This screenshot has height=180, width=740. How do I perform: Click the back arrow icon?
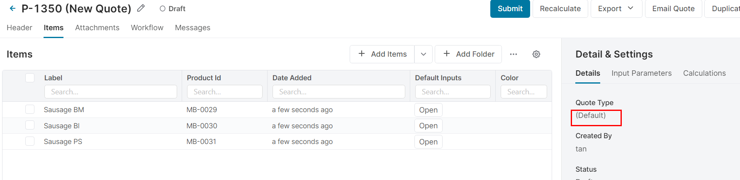pyautogui.click(x=12, y=8)
